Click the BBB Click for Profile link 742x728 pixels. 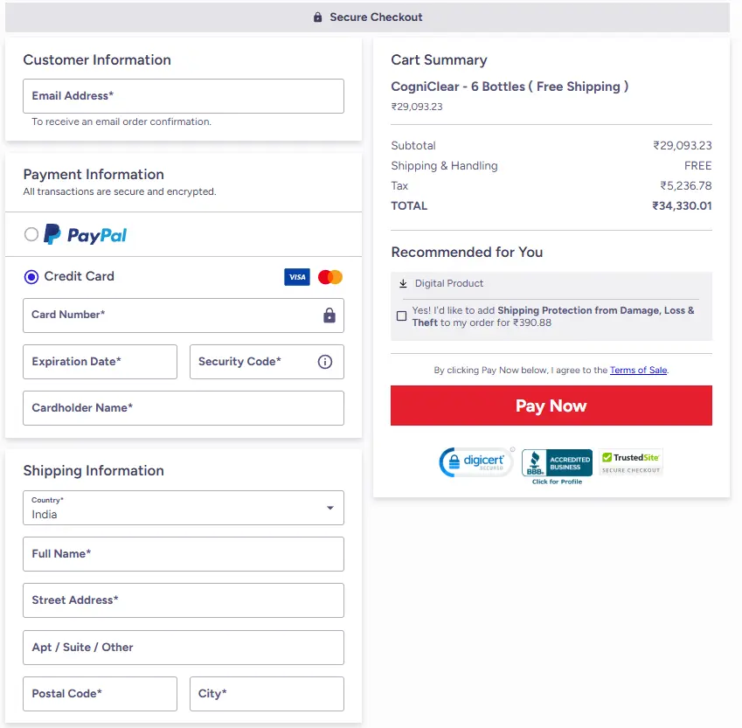click(x=556, y=482)
